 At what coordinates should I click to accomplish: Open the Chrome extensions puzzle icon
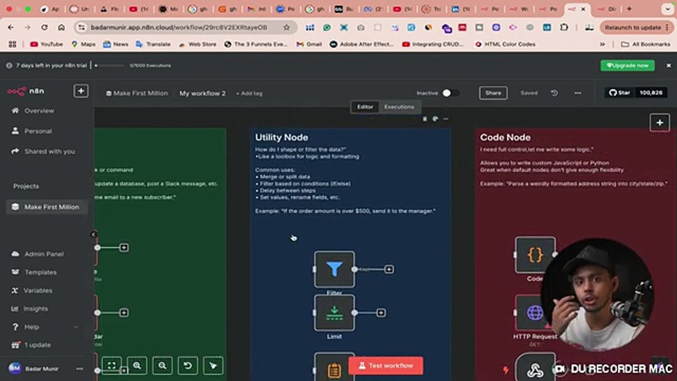[564, 28]
